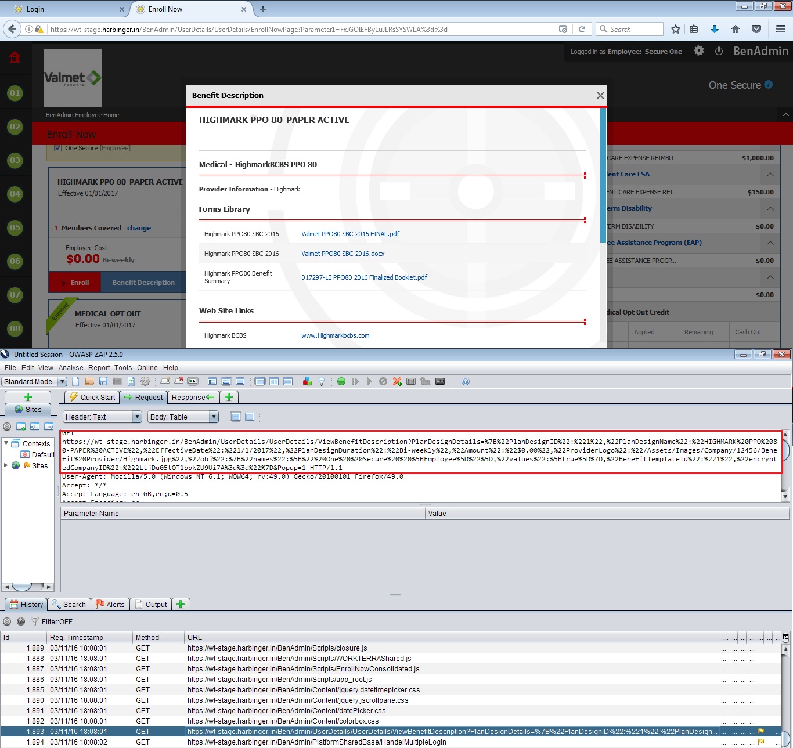The height and width of the screenshot is (748, 793).
Task: Click Import Context icon in Sites panel
Action: click(35, 427)
